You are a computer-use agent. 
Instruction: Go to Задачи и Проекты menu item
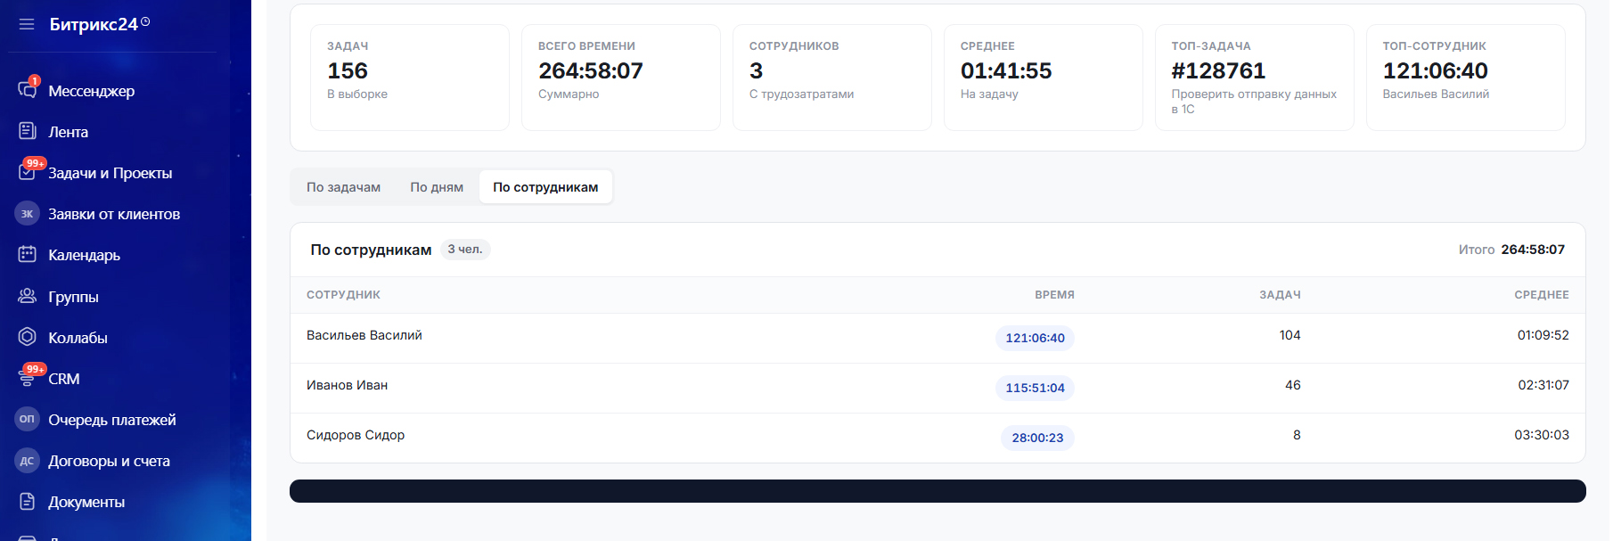(111, 173)
